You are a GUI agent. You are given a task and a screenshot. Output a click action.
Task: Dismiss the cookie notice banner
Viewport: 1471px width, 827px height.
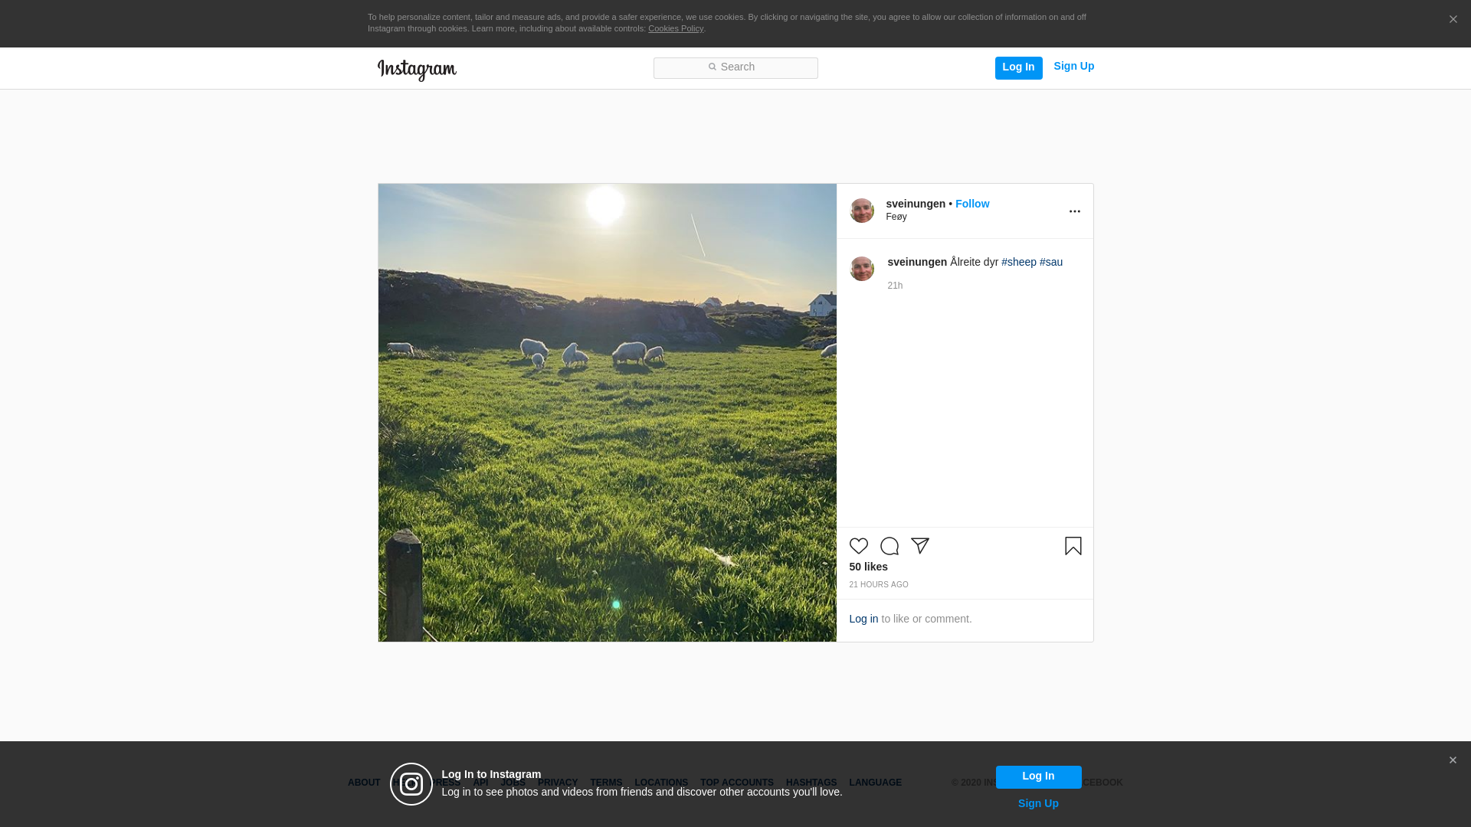pyautogui.click(x=1453, y=20)
